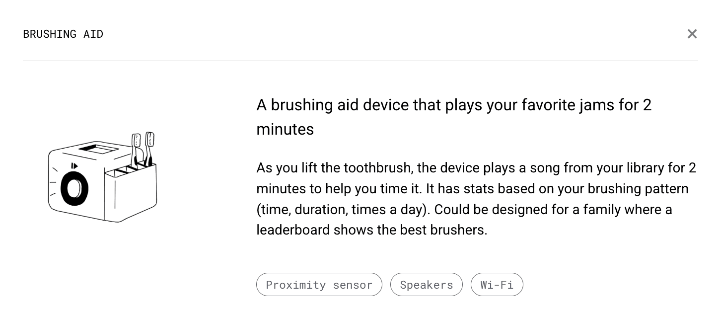The width and height of the screenshot is (720, 319).
Task: Toggle the Speakers capability pill
Action: point(426,284)
